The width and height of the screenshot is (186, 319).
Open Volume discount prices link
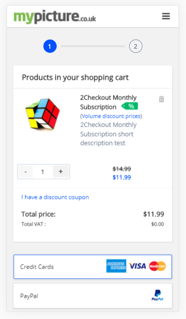(111, 116)
